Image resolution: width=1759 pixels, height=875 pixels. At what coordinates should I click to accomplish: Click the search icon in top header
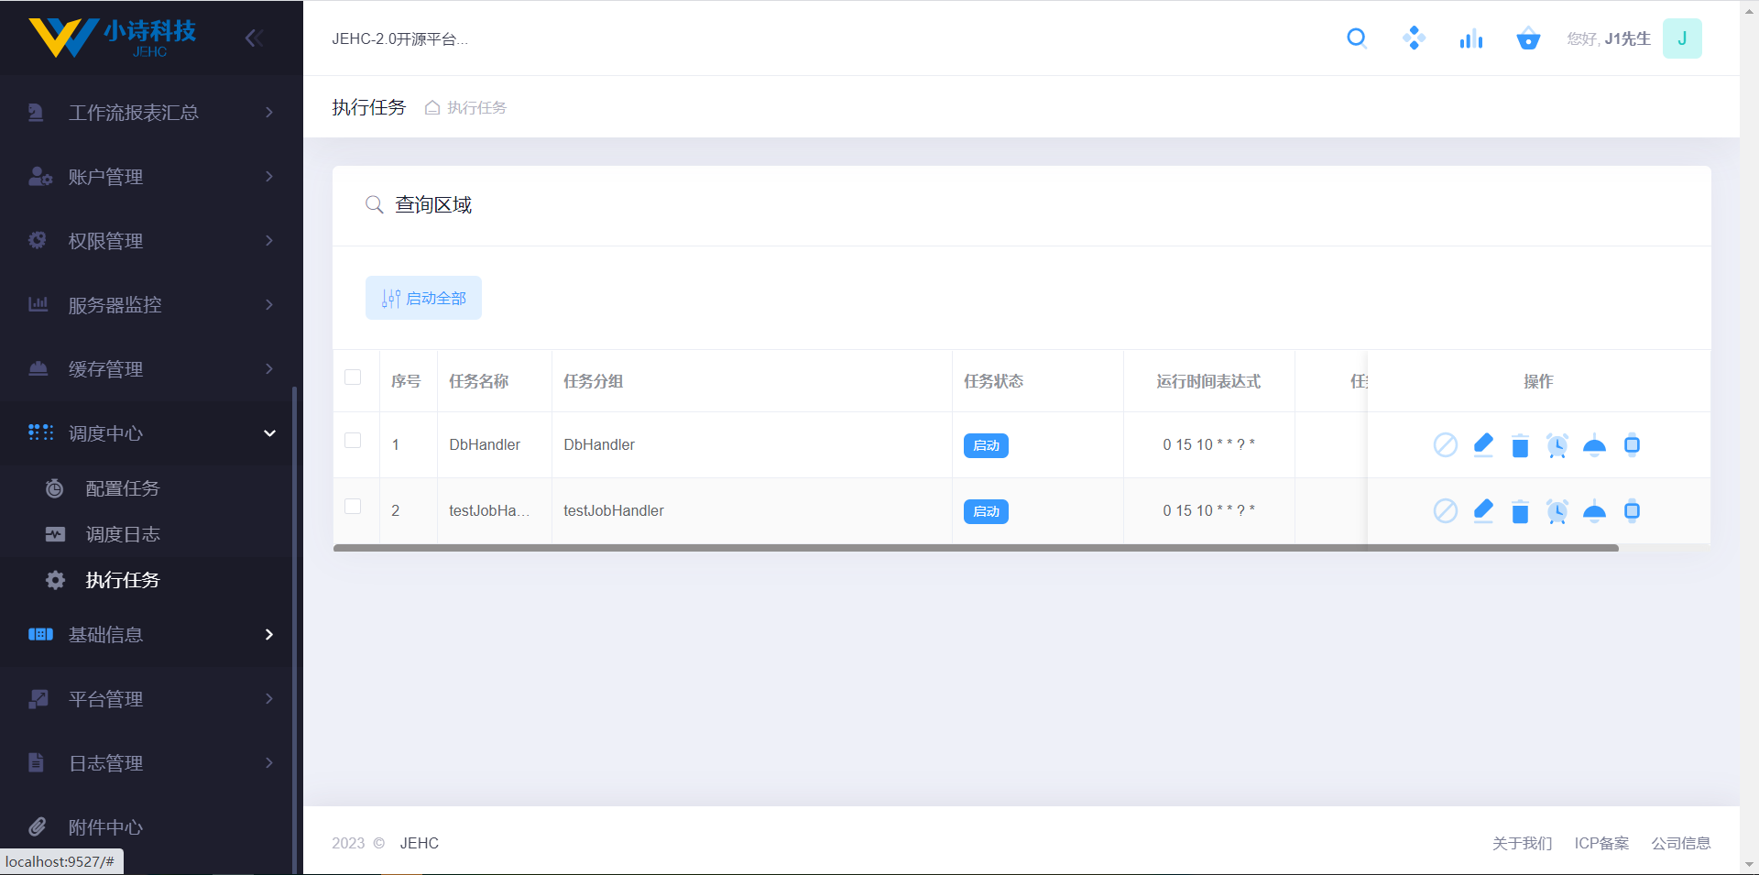point(1357,38)
